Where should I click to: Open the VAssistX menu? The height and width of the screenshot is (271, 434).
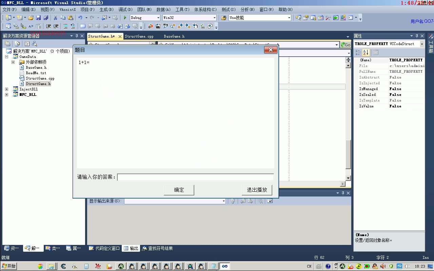(67, 9)
